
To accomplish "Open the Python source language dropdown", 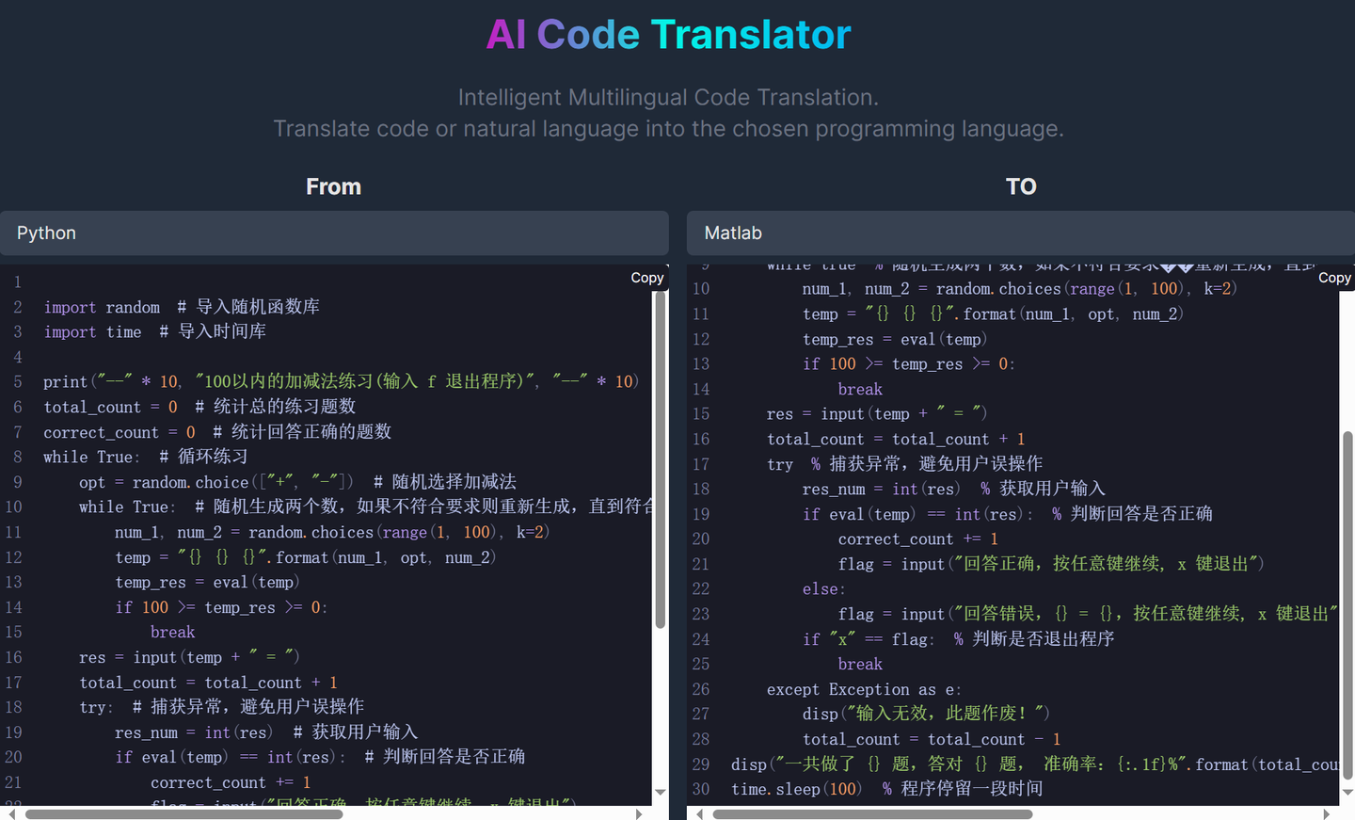I will pyautogui.click(x=334, y=233).
